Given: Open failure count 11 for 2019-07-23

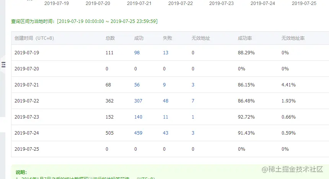Looking at the screenshot, I should [x=166, y=117].
